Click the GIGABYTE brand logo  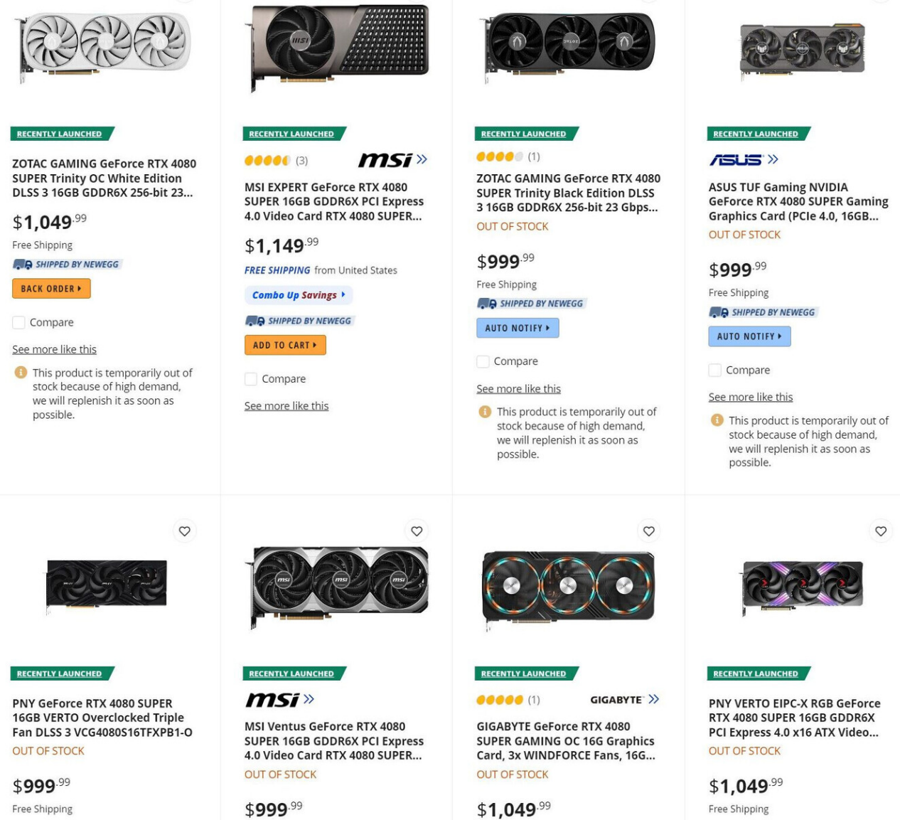click(x=618, y=699)
